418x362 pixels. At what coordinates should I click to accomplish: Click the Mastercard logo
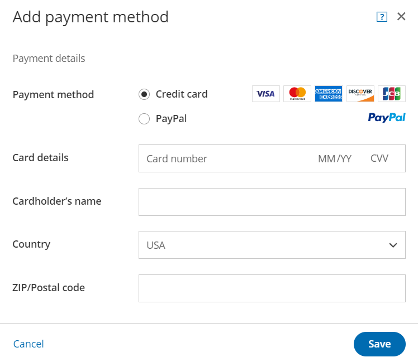tap(297, 94)
